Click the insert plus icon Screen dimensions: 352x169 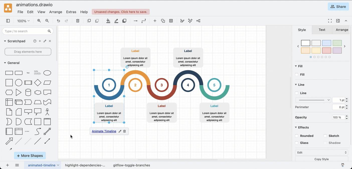tap(155, 21)
